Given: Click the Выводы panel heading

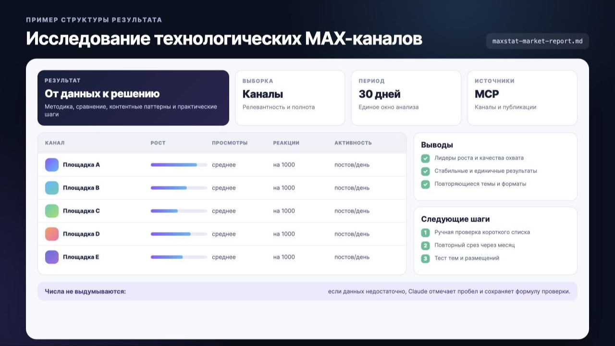Looking at the screenshot, I should tap(437, 145).
